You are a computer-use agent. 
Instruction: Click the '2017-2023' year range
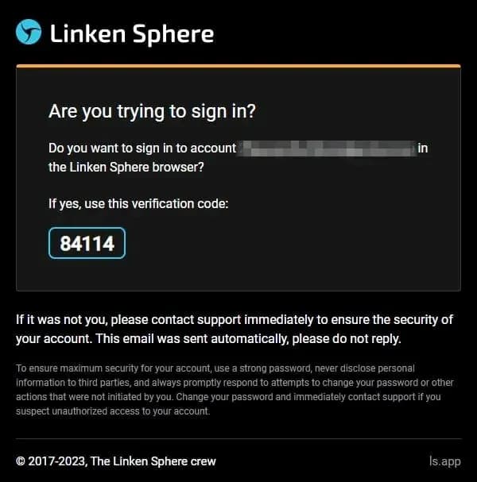tap(56, 461)
